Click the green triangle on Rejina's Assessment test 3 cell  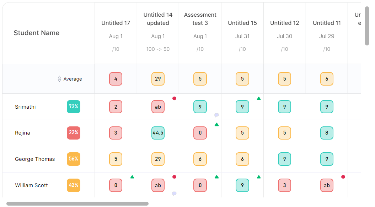click(x=217, y=125)
